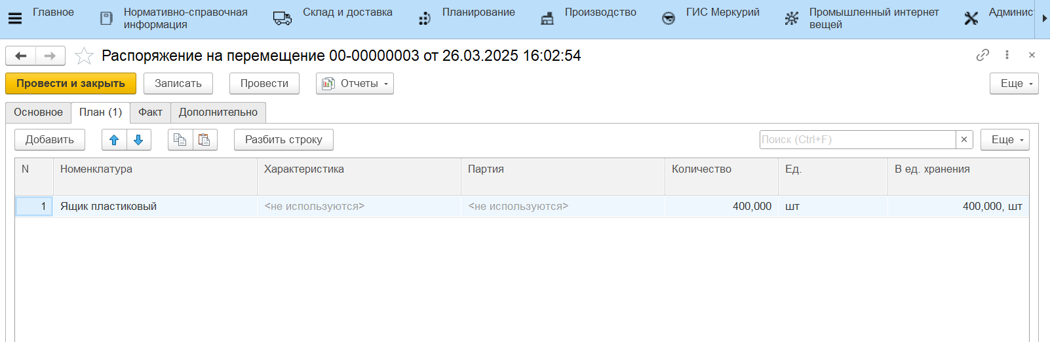The height and width of the screenshot is (342, 1050).
Task: Click the Ед. column header
Action: tap(833, 177)
